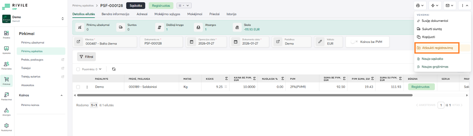Click the horizontal table scrollbar
Image resolution: width=473 pixels, height=136 pixels.
click(244, 95)
